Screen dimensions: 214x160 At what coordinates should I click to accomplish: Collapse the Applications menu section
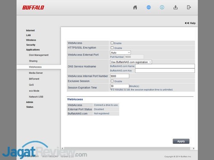tap(33, 49)
